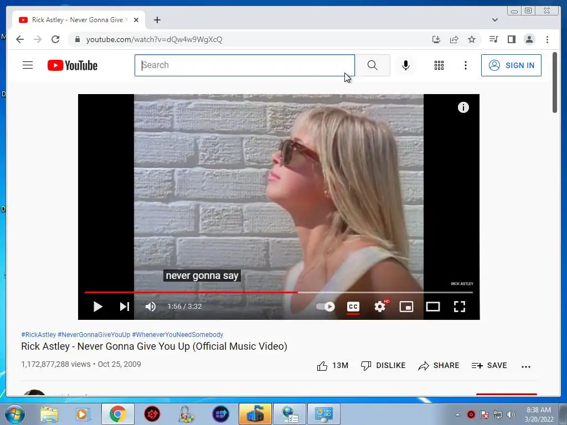
Task: Click the 1:56 / 3:32 time display
Action: 184,307
